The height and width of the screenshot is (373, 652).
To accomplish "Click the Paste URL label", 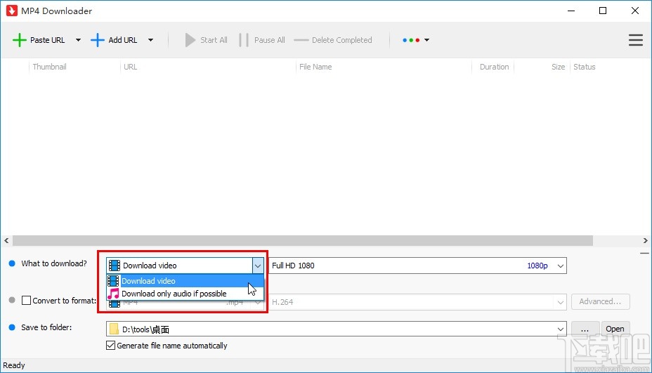I will (47, 40).
